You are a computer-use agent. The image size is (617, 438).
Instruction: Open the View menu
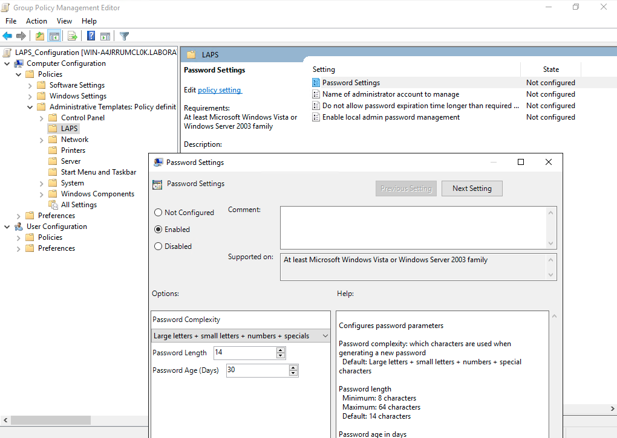[64, 21]
